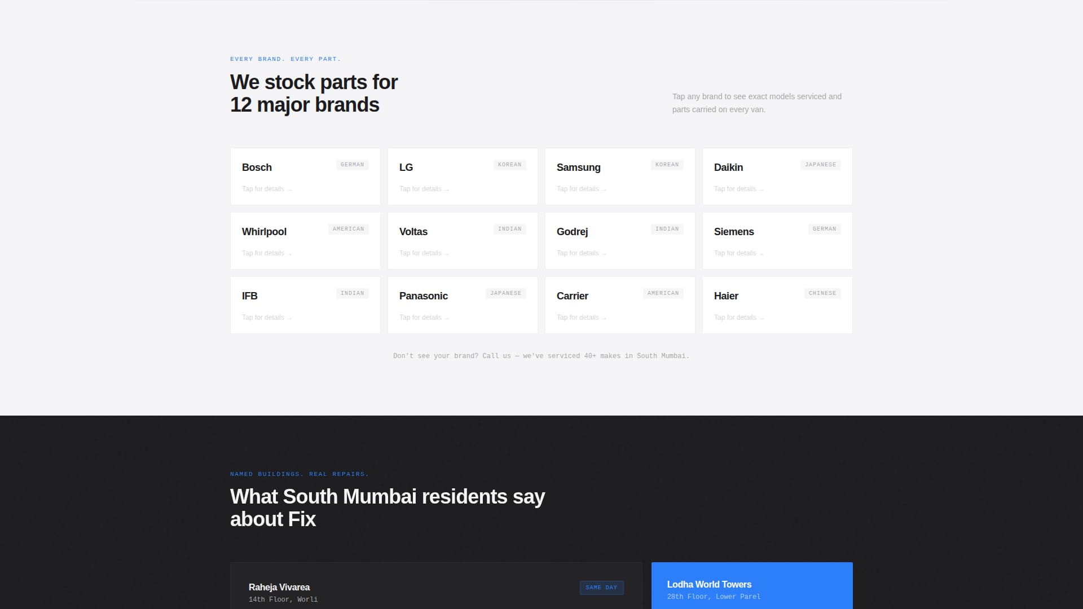
Task: Open the Bosch brand card
Action: tap(305, 176)
